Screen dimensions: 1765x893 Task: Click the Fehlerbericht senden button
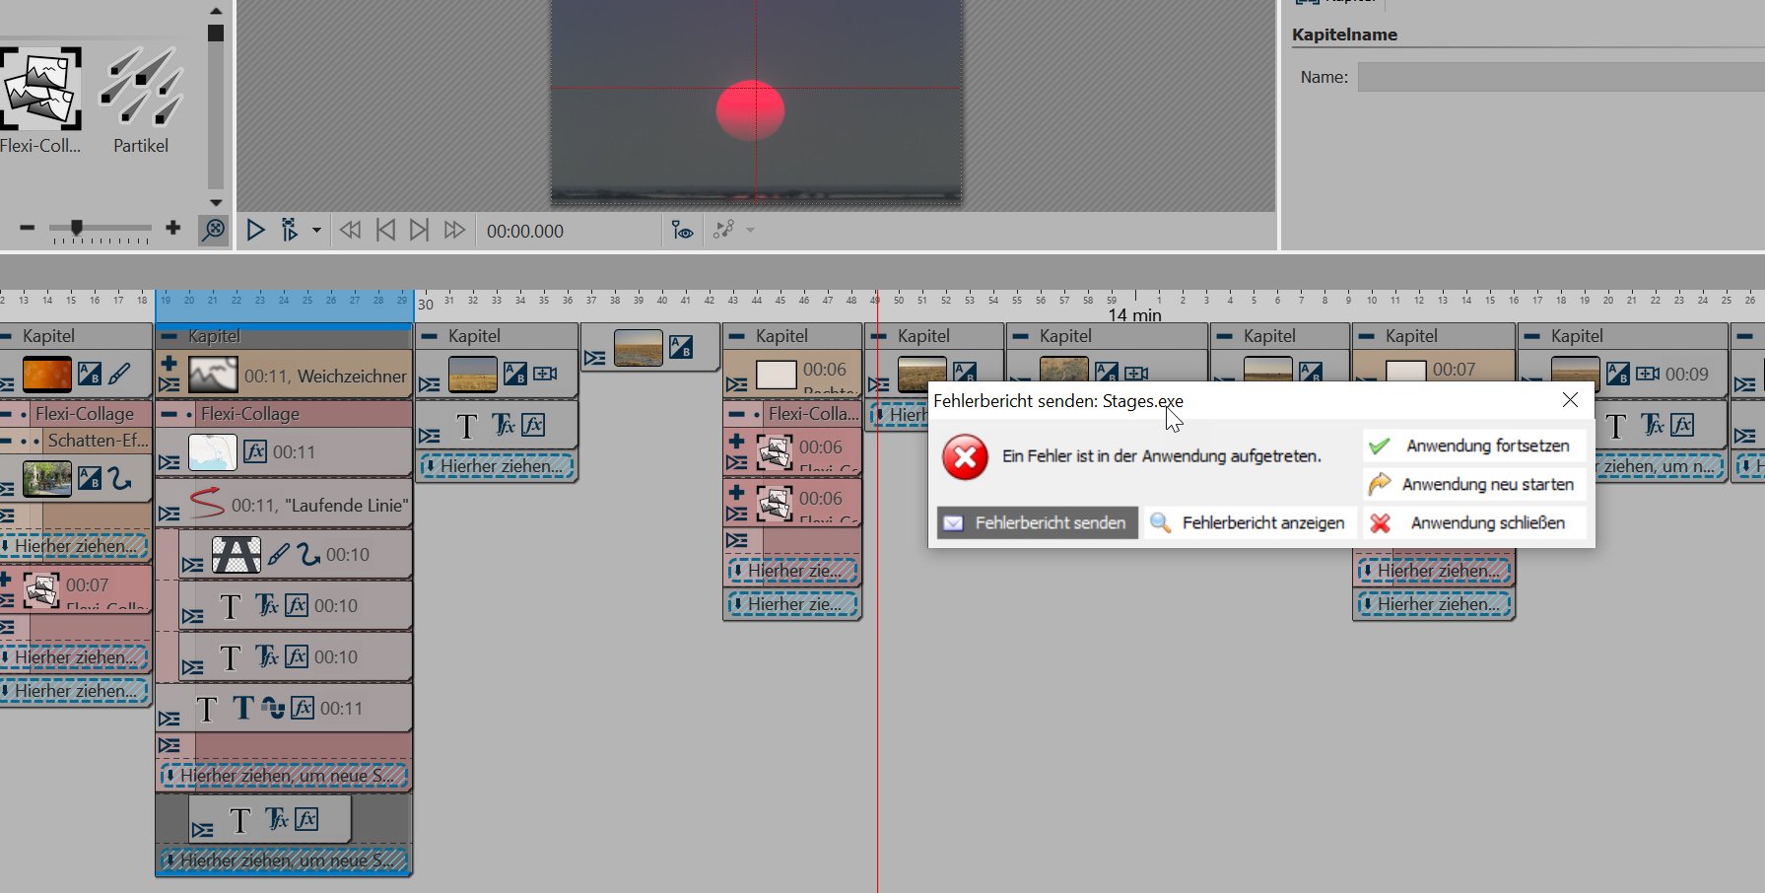(x=1037, y=523)
